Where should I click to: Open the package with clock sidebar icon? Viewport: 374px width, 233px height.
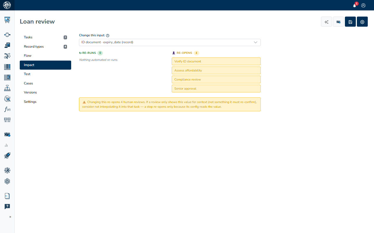click(x=7, y=135)
